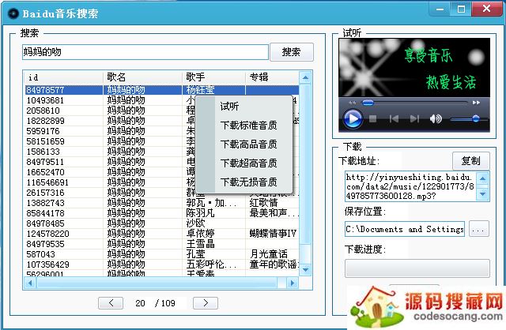Select 下载无损音质 in context menu
Screen dimensions: 506x330
248,182
